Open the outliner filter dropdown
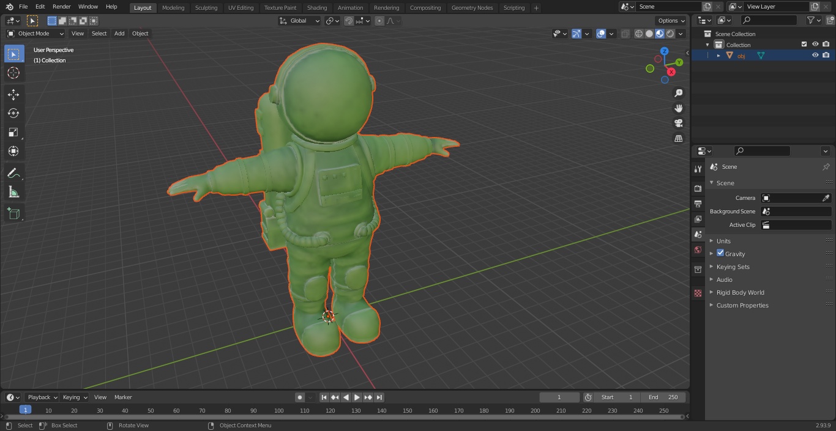 click(814, 20)
